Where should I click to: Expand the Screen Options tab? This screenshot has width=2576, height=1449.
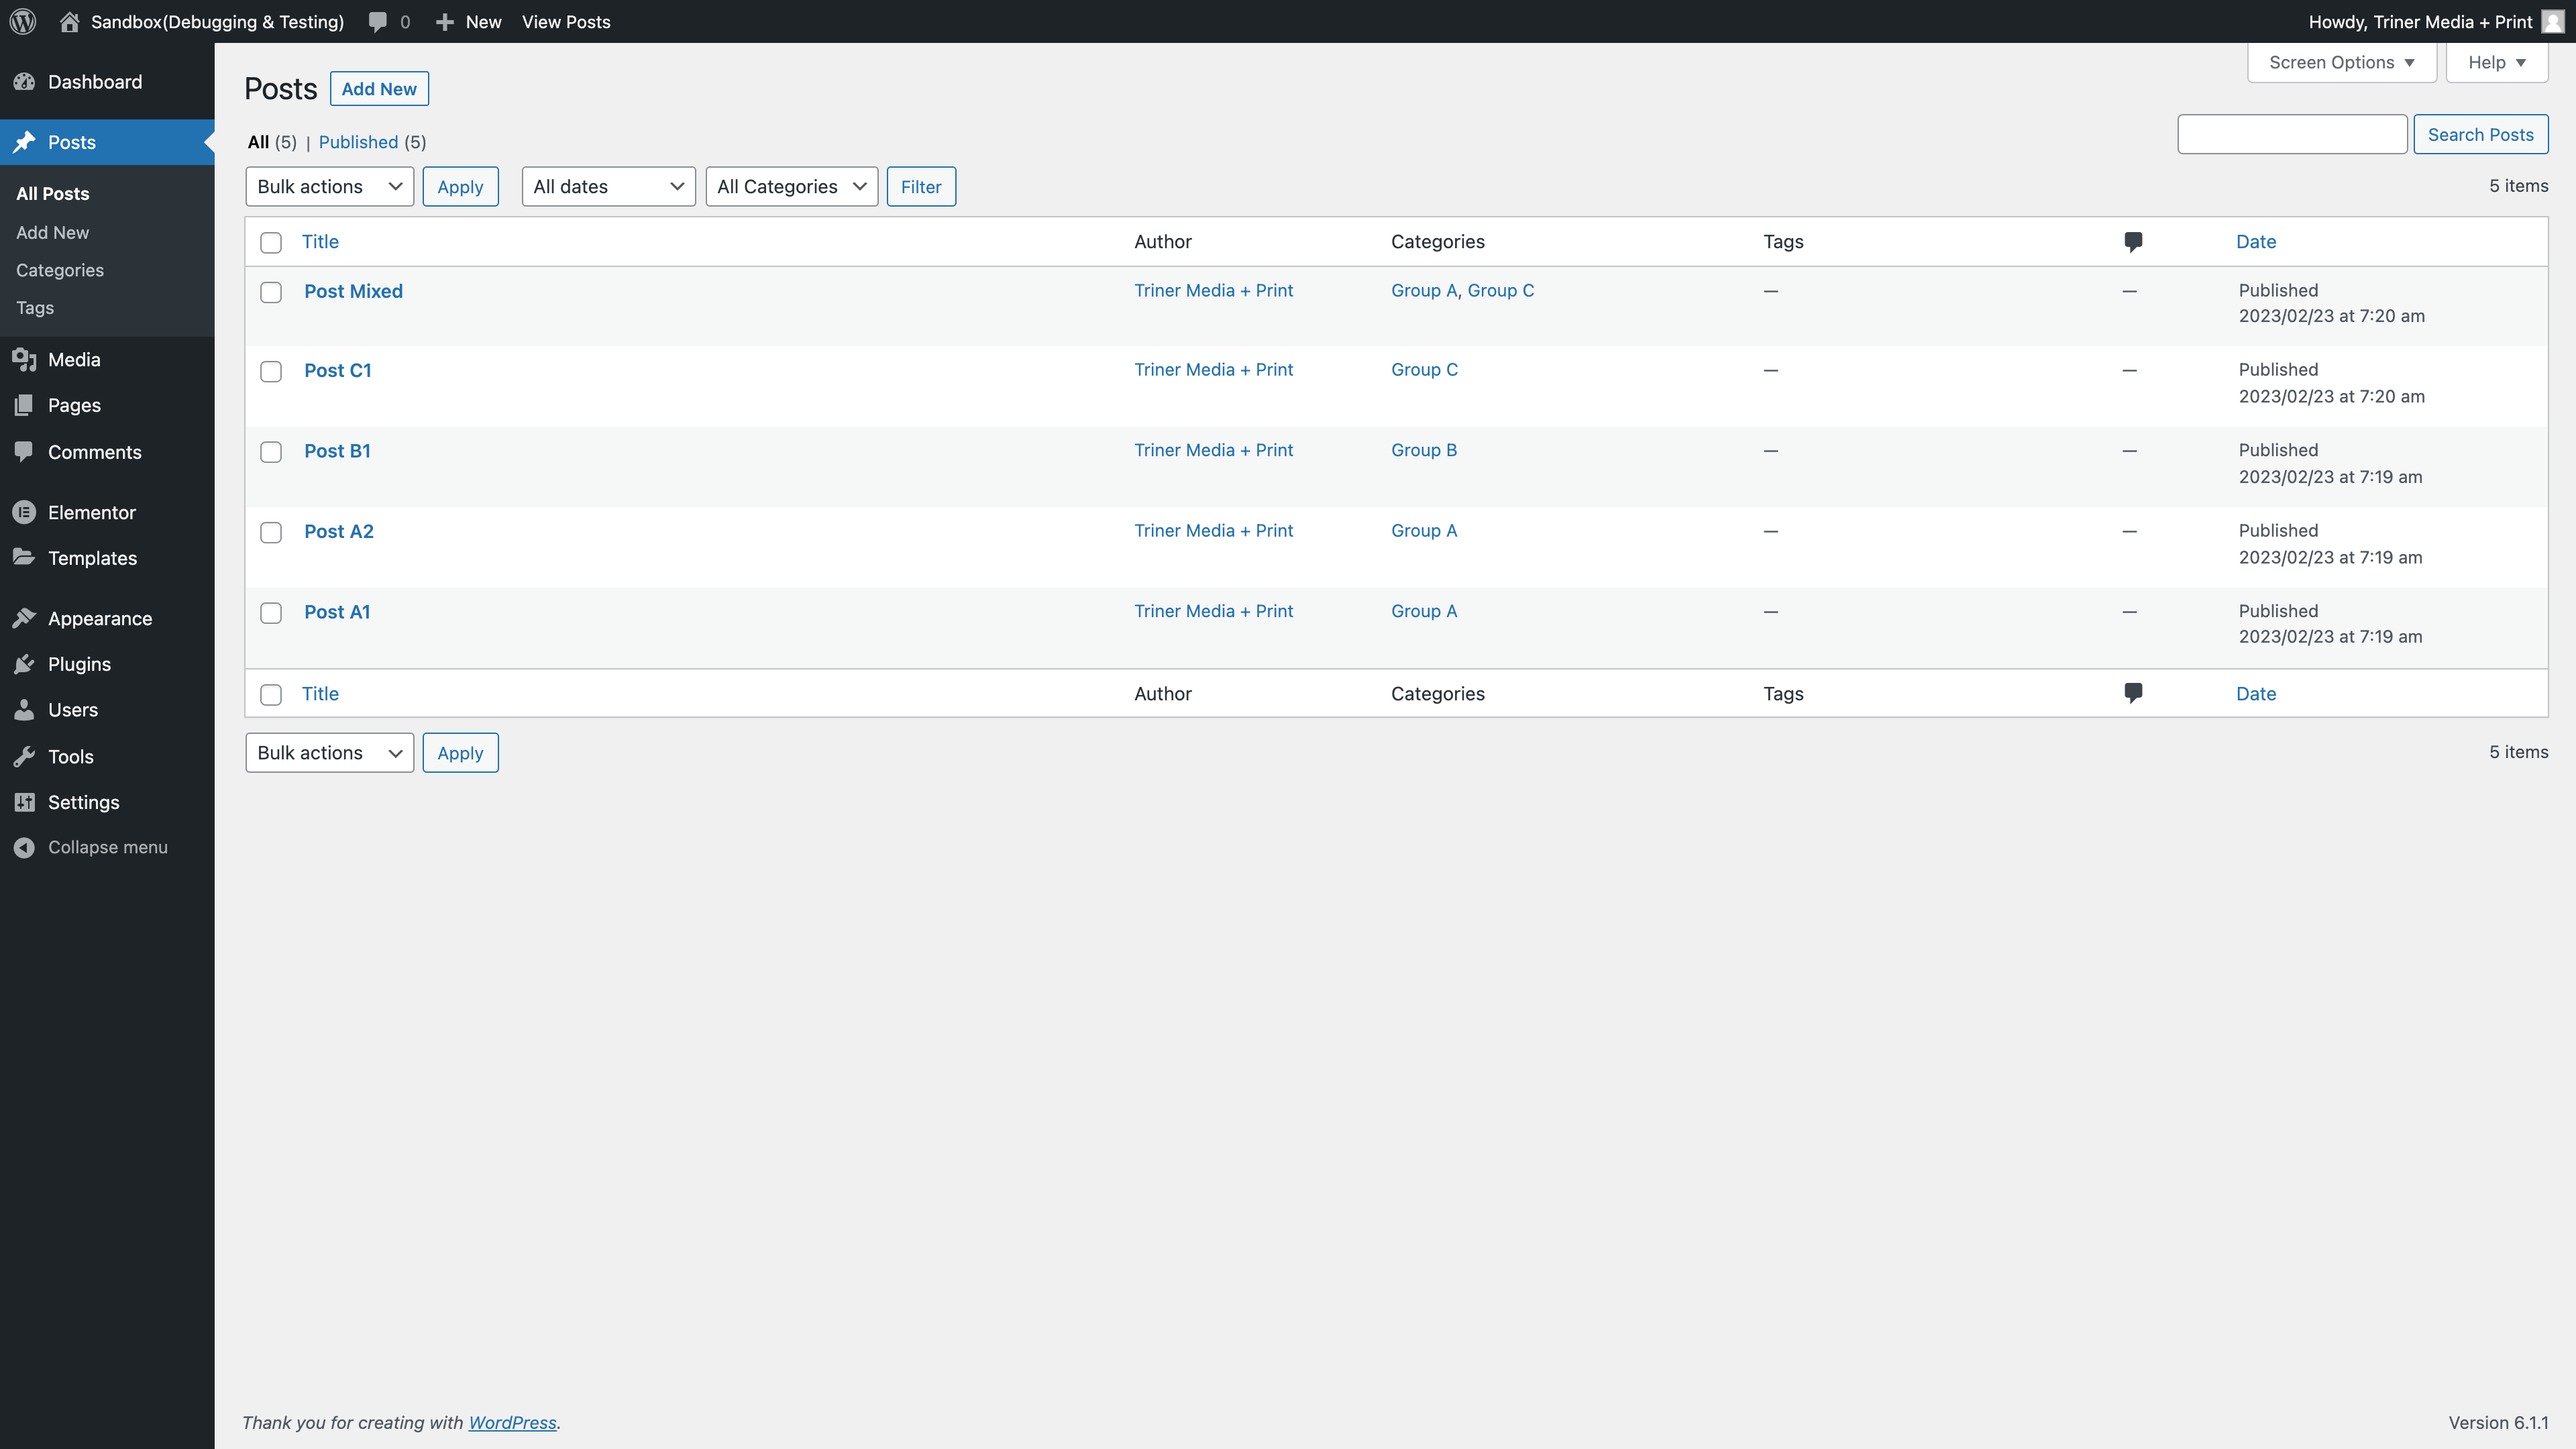[x=2341, y=62]
